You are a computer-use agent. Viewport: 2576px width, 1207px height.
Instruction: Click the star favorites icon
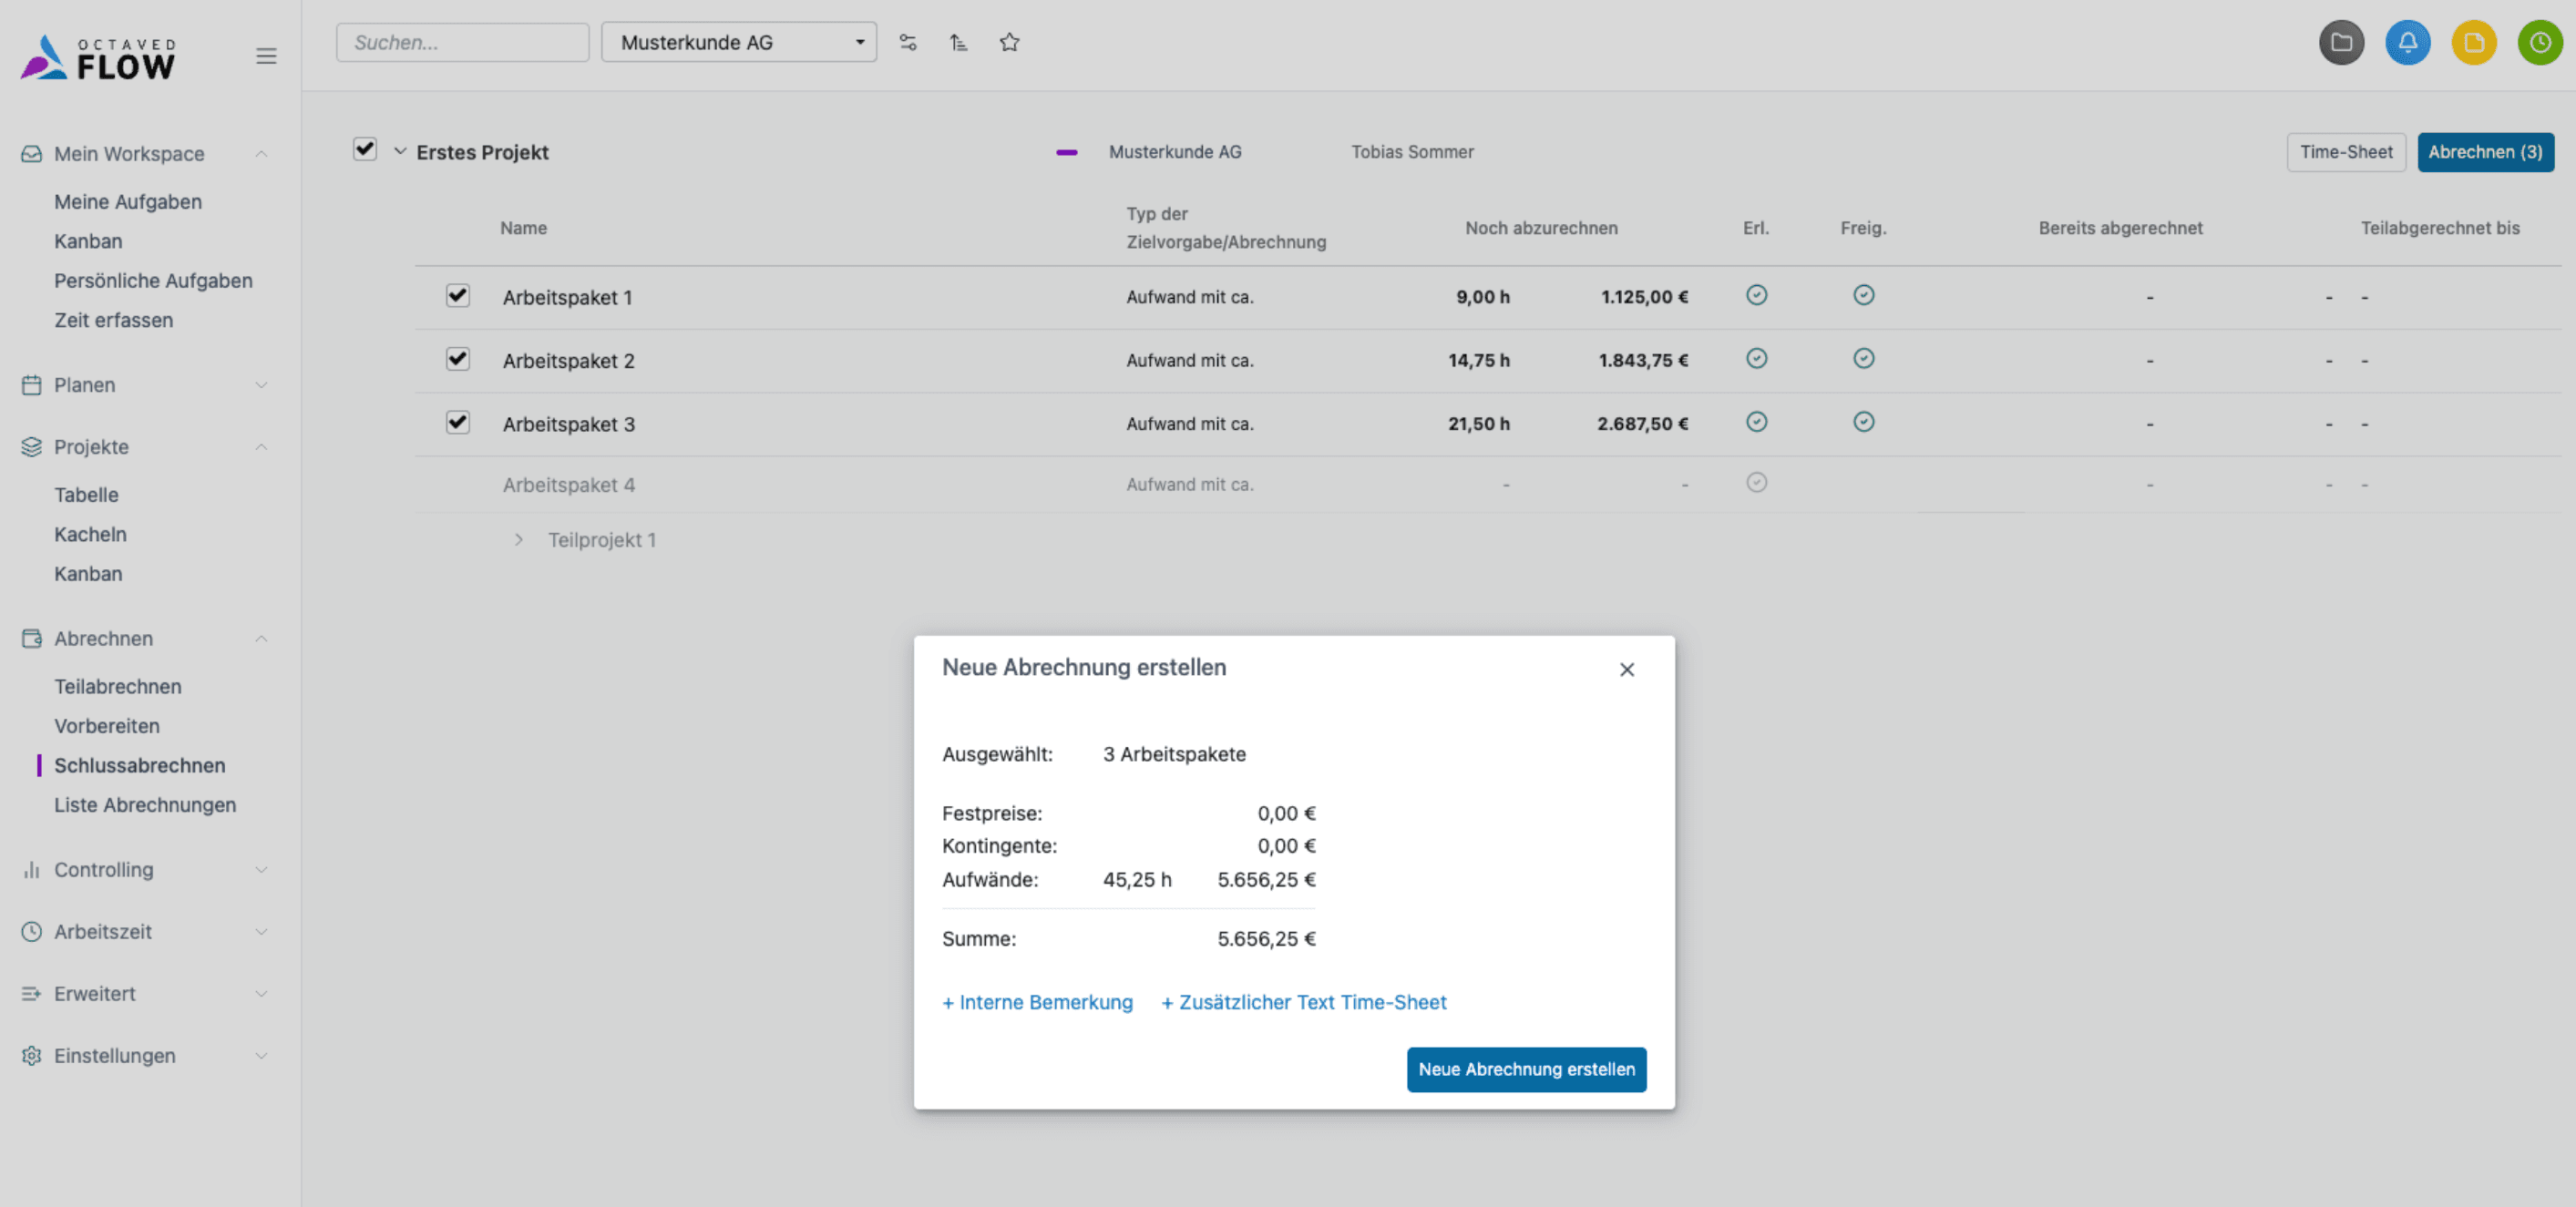pos(1009,42)
